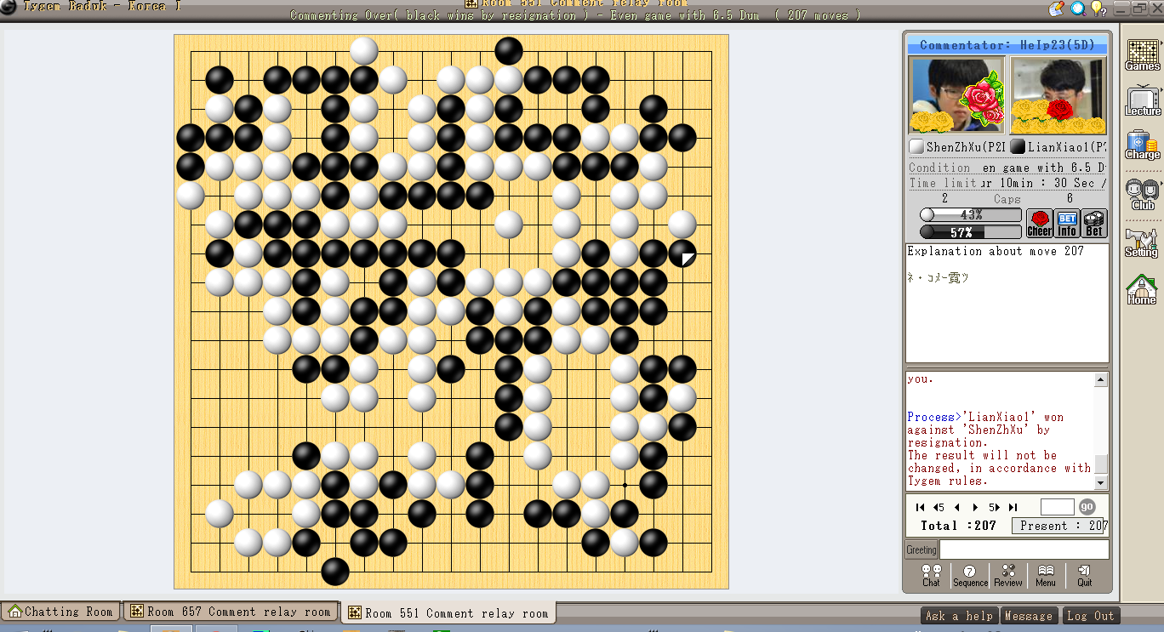Toggle the Sequence numbers display

970,576
